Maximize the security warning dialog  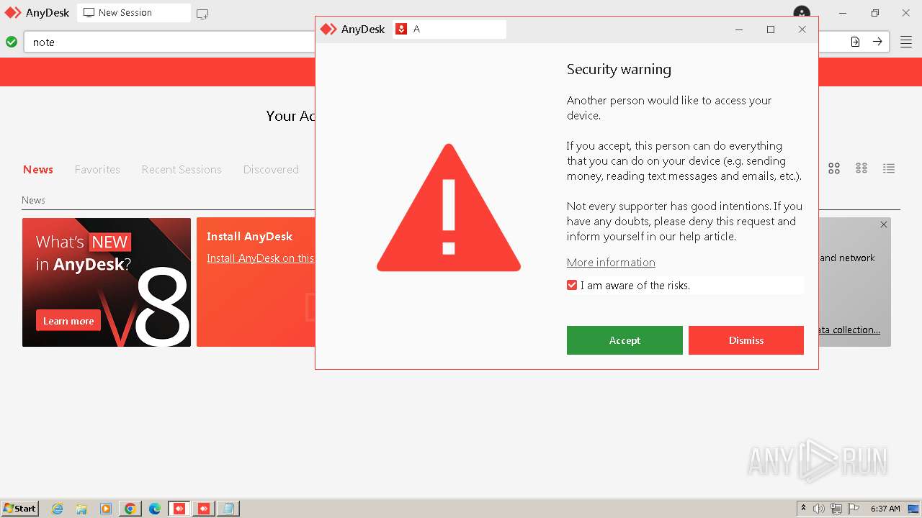(771, 29)
